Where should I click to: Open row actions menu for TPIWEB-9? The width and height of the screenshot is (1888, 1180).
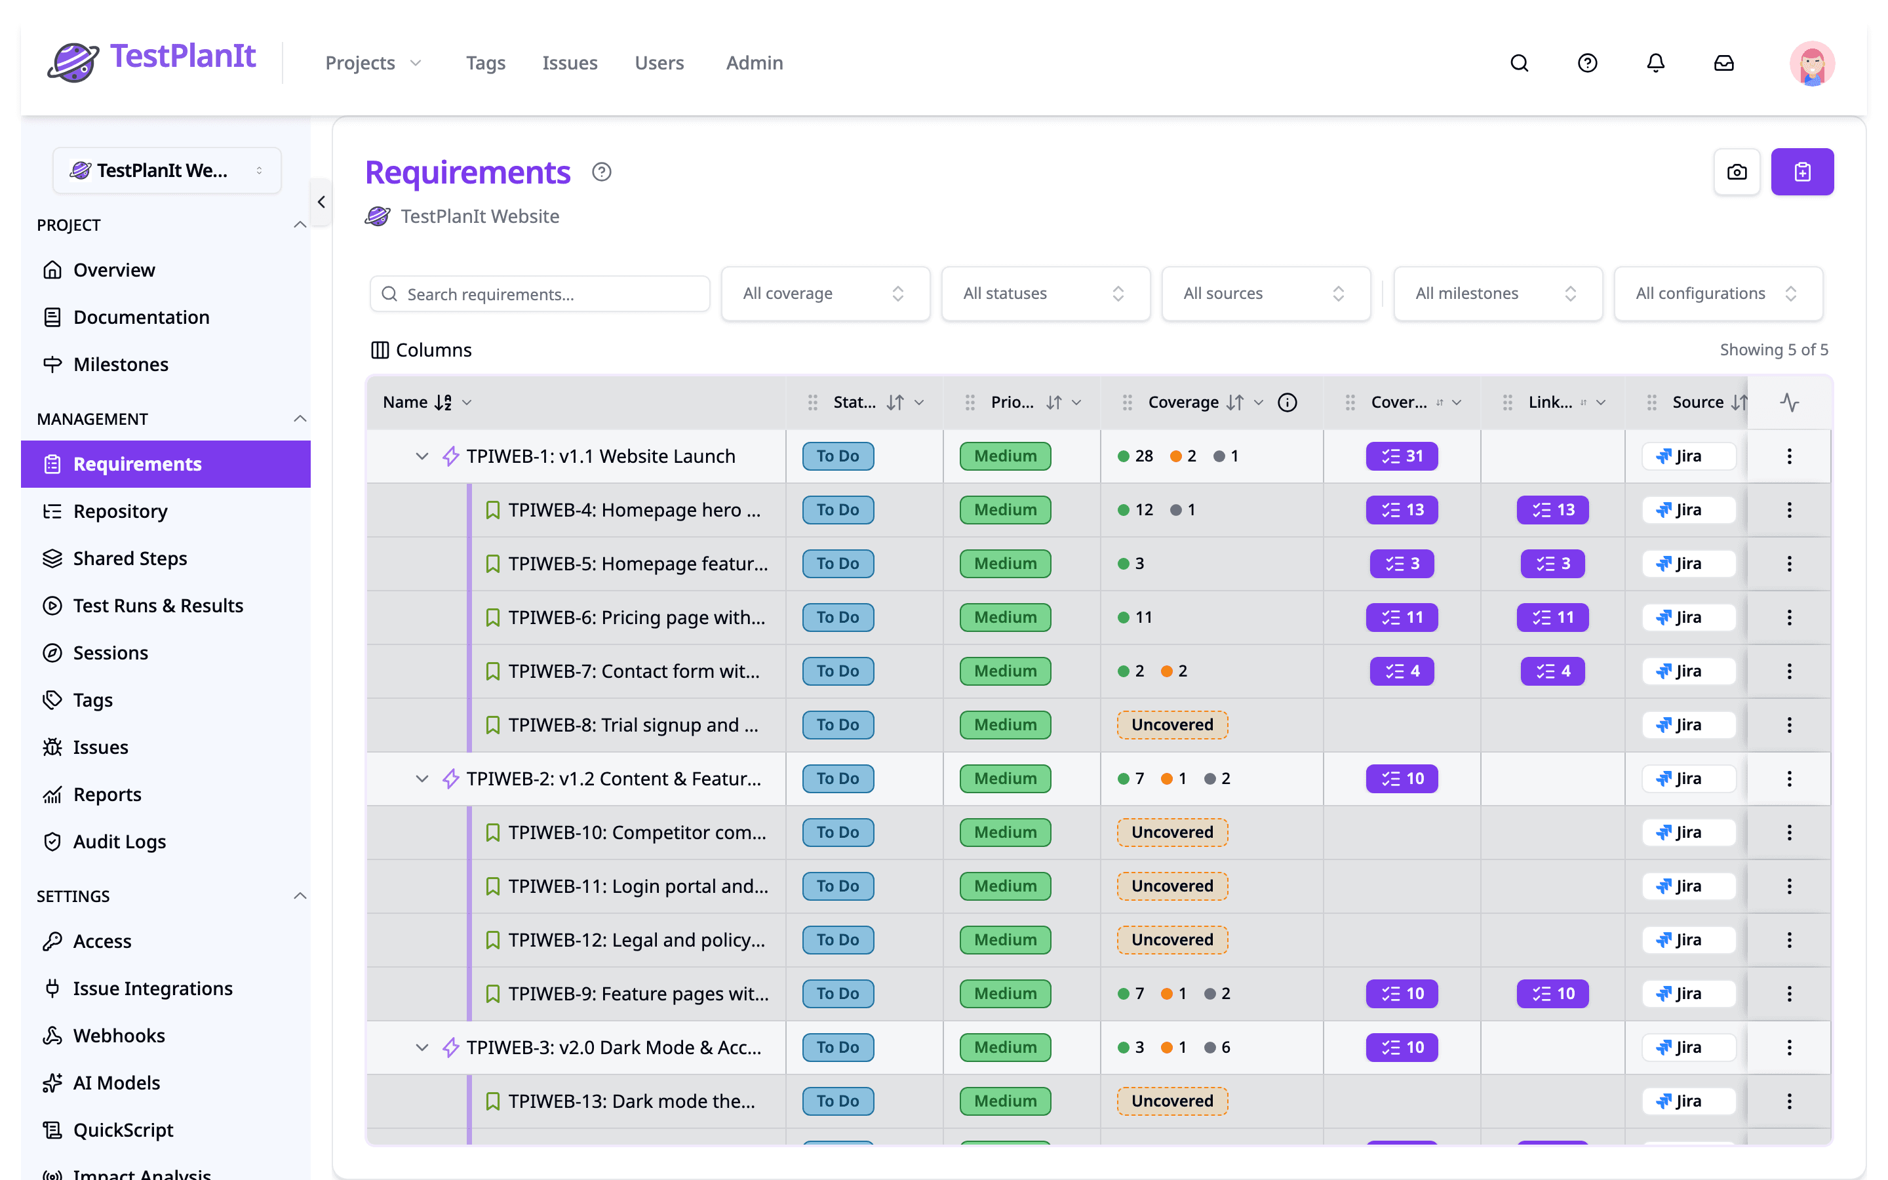click(x=1789, y=993)
